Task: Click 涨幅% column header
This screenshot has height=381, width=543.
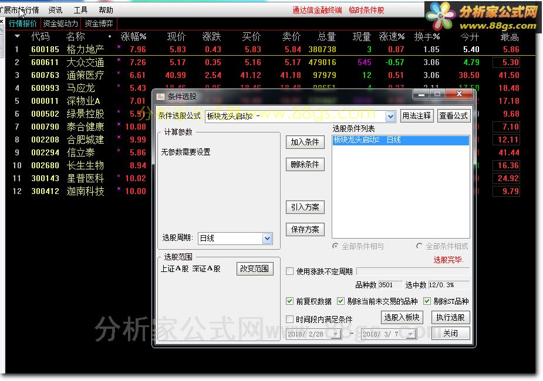Action: click(x=133, y=36)
